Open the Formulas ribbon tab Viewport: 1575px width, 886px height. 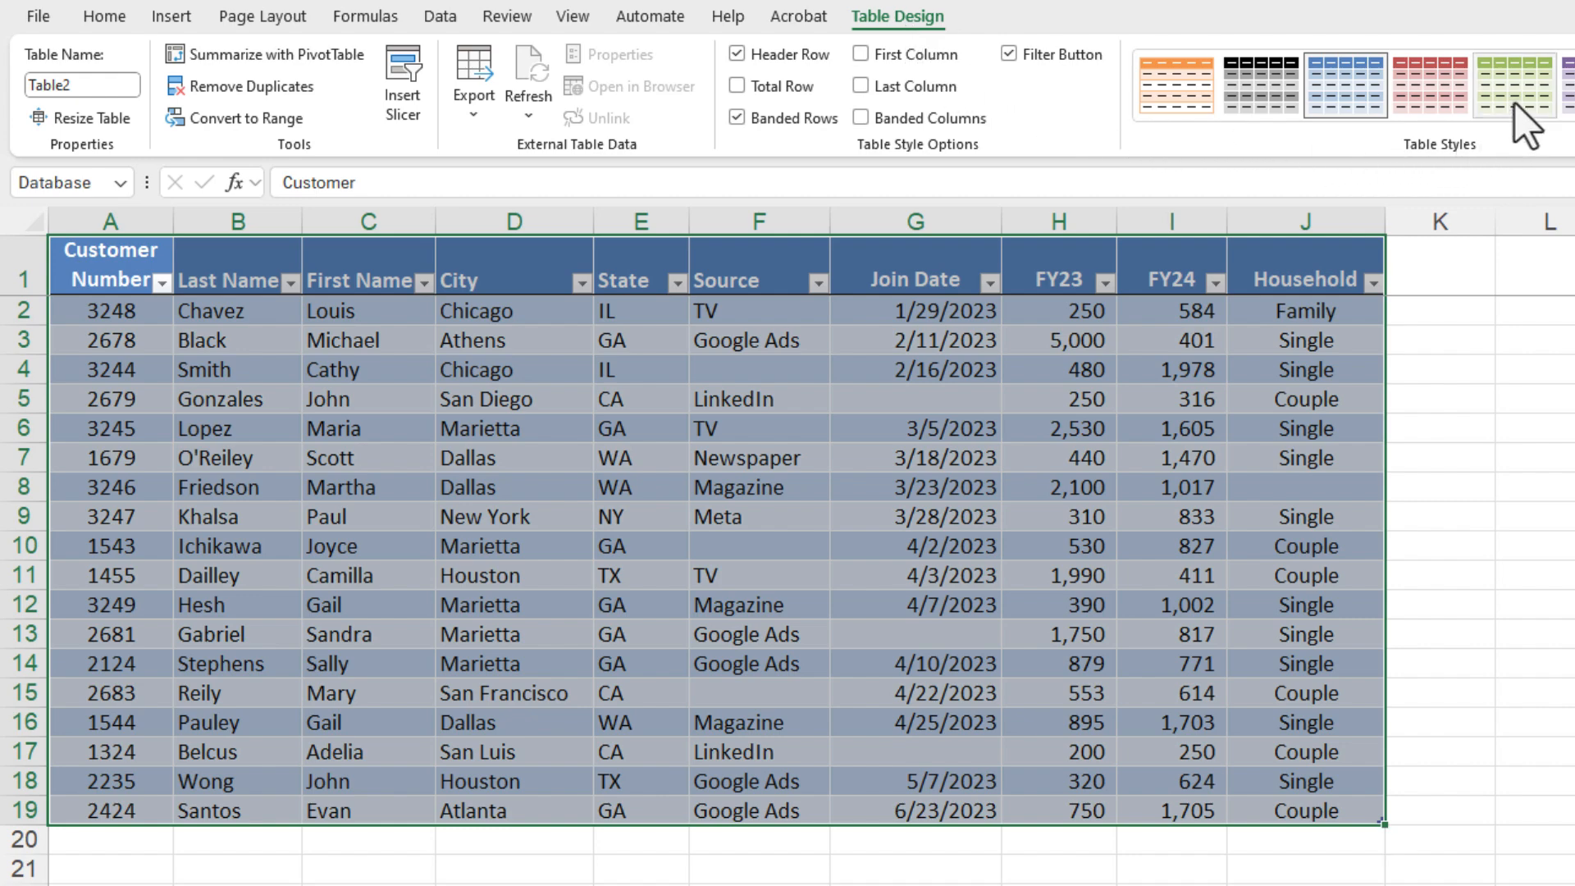pyautogui.click(x=365, y=16)
